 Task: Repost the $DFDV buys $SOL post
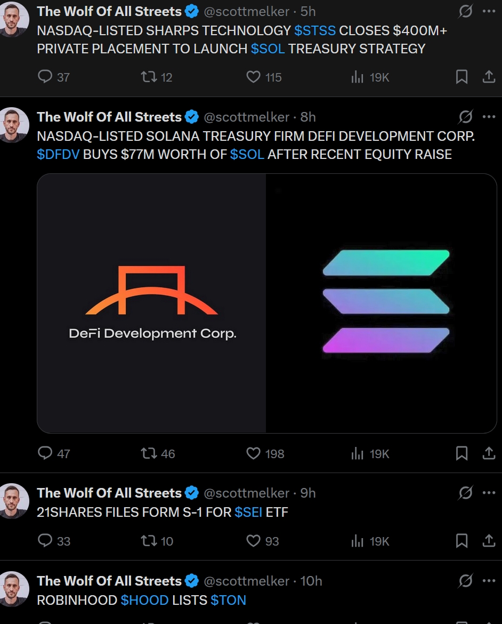149,453
